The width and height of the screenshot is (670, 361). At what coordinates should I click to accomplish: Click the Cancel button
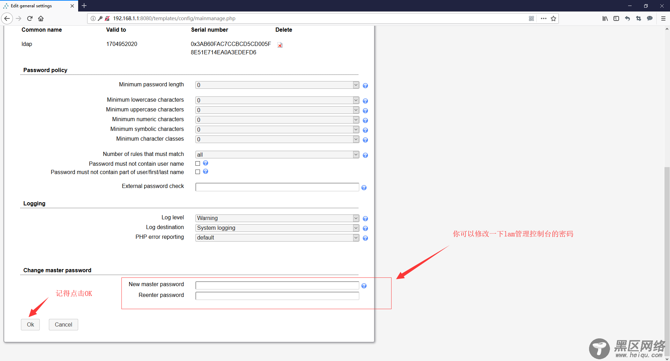[64, 324]
